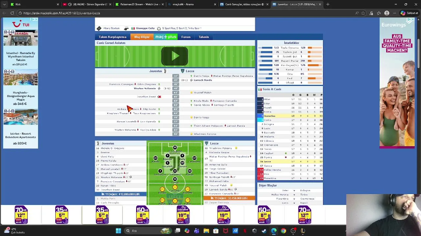This screenshot has width=421, height=236.
Task: Switch to the maçkolik - Arama browser tab
Action: pyautogui.click(x=192, y=4)
